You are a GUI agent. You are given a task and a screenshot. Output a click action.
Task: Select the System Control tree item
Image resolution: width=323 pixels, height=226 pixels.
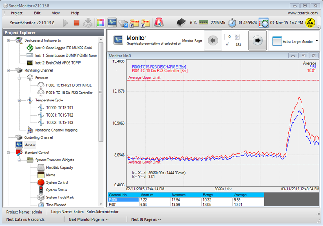pos(57,182)
